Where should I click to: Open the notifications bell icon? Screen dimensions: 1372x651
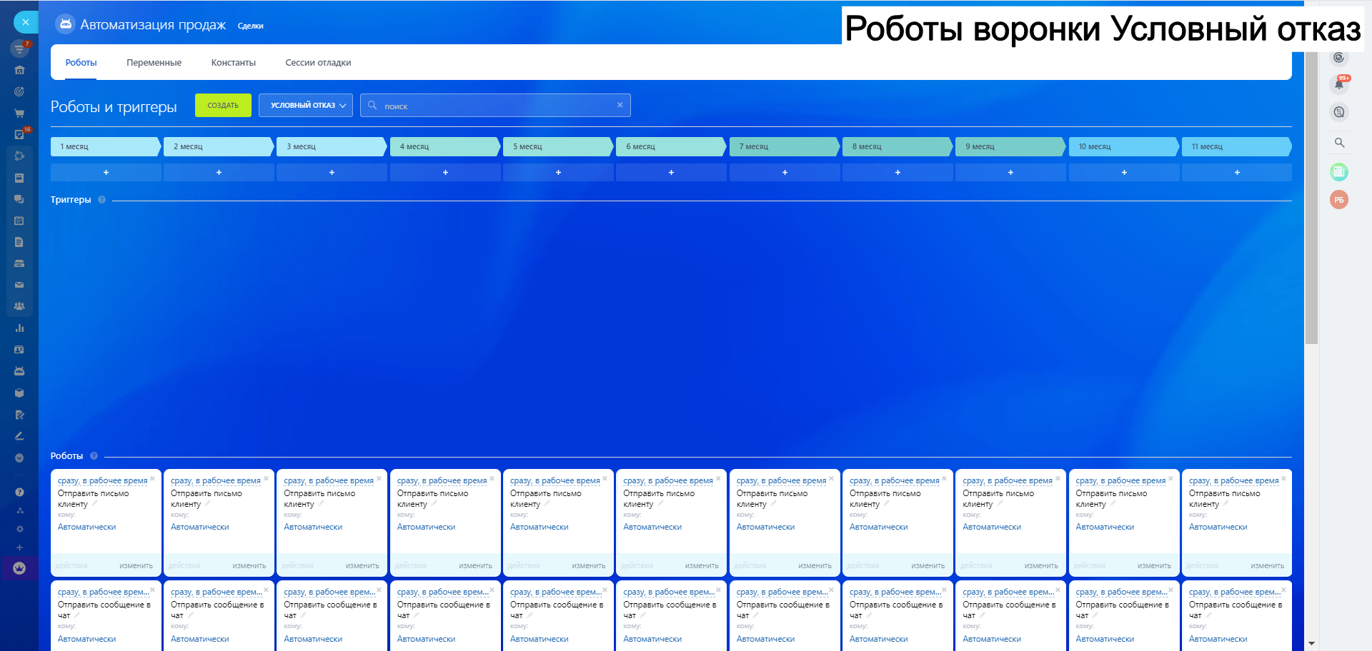[x=1339, y=84]
